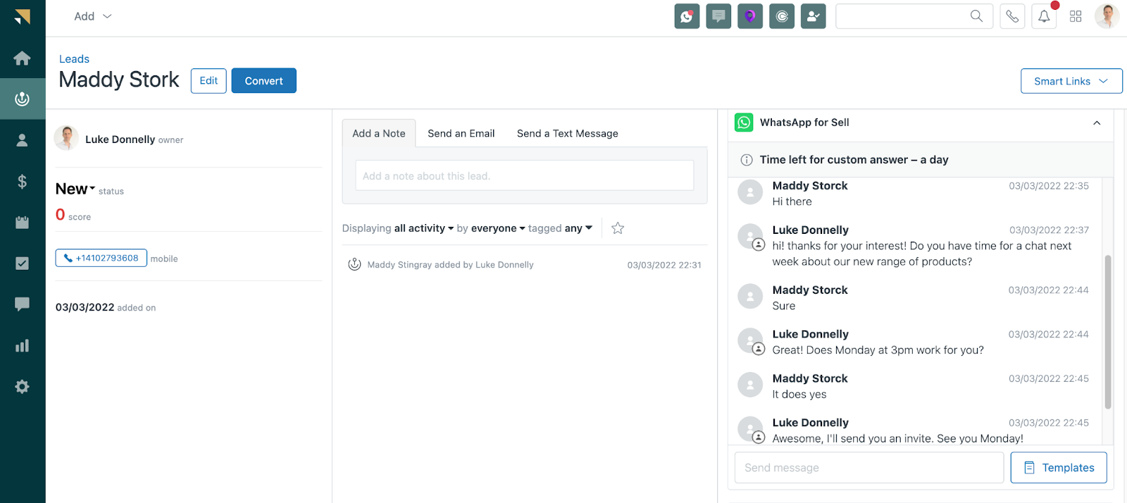Open the chat message icon in top bar
1127x503 pixels.
pos(718,16)
